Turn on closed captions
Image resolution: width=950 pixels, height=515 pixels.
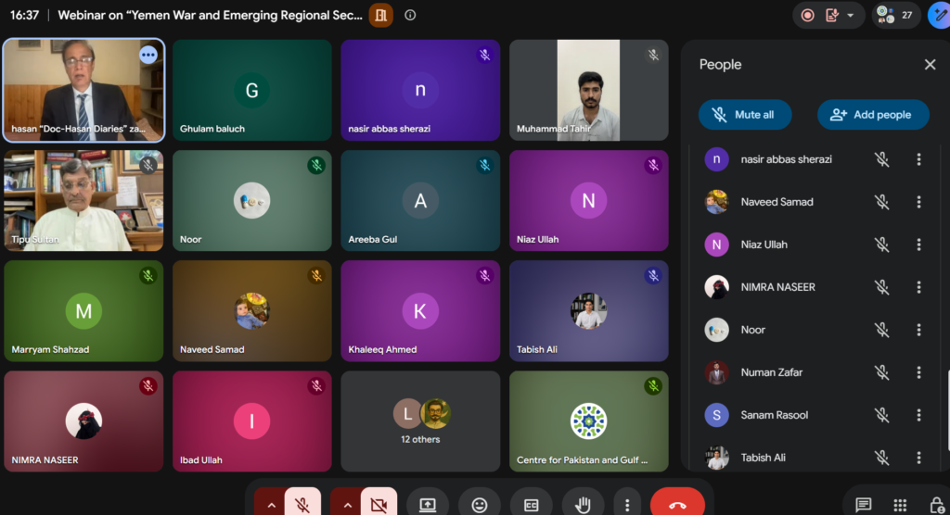[x=532, y=504]
